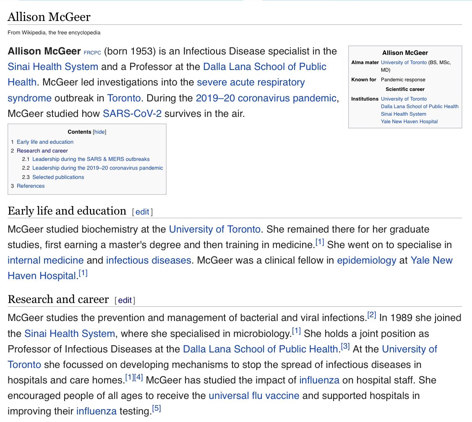Viewport: 472px width, 422px height.
Task: Go to 2.2 Leadership during the 2019–20 coronavirus pandemic
Action: [97, 168]
